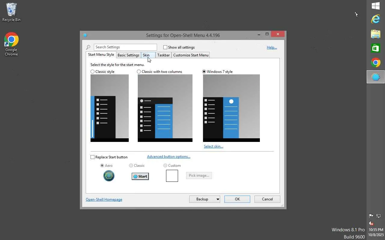
Task: Dismiss the dialog with Cancel
Action: (267, 199)
